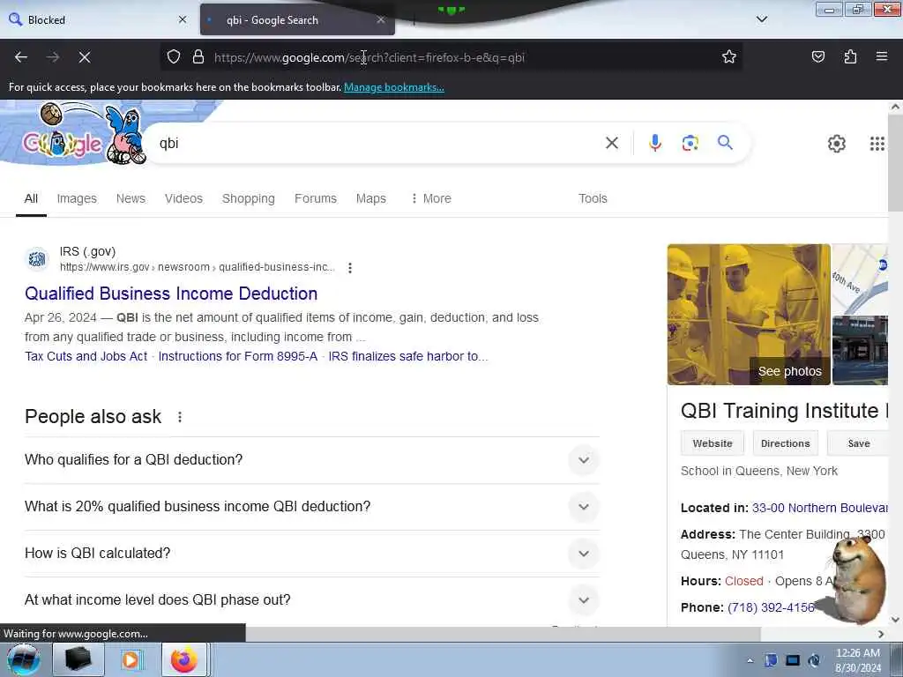Start voice search with microphone
The image size is (903, 677).
coord(655,143)
